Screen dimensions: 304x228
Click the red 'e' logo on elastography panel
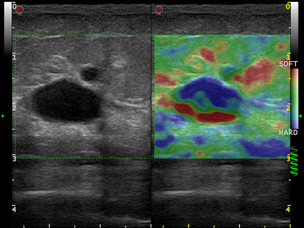tap(159, 10)
